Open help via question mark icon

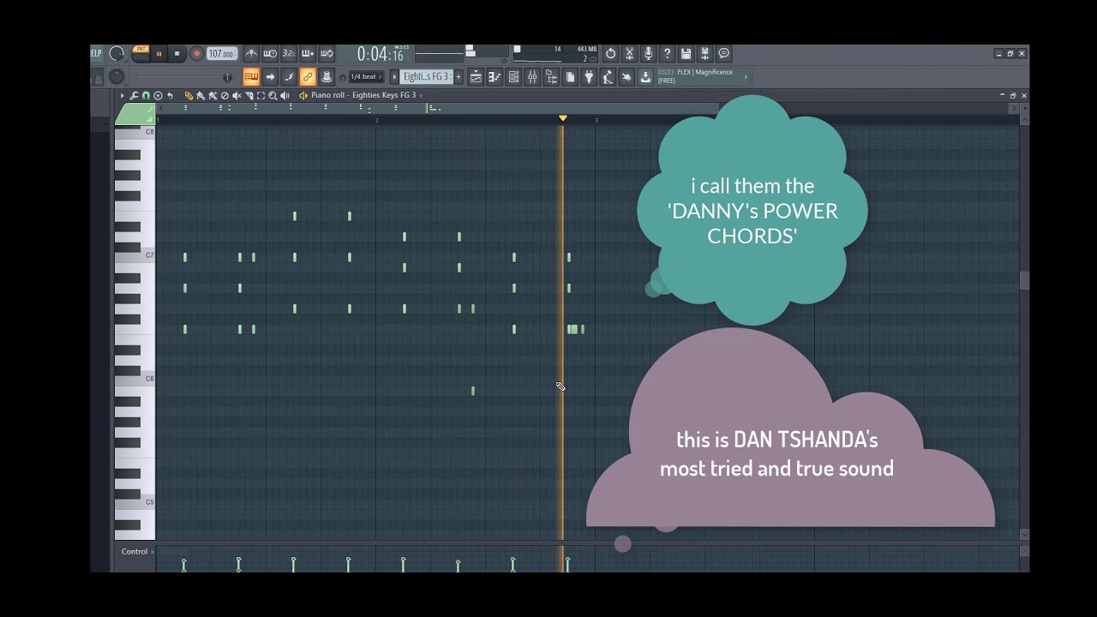667,54
